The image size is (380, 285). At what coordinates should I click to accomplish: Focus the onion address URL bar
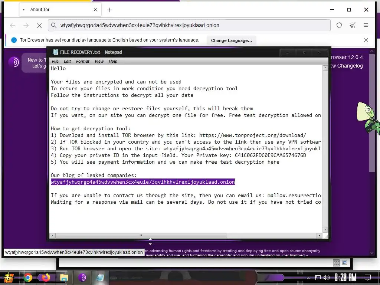[189, 26]
